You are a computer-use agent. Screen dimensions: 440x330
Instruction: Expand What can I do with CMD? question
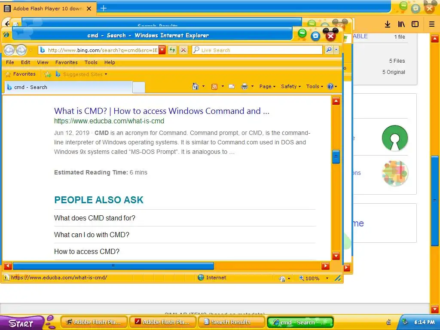click(x=92, y=235)
